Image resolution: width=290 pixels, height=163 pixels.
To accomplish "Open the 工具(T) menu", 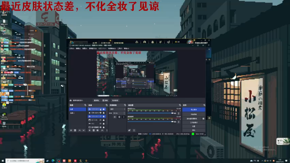I will (120, 49).
